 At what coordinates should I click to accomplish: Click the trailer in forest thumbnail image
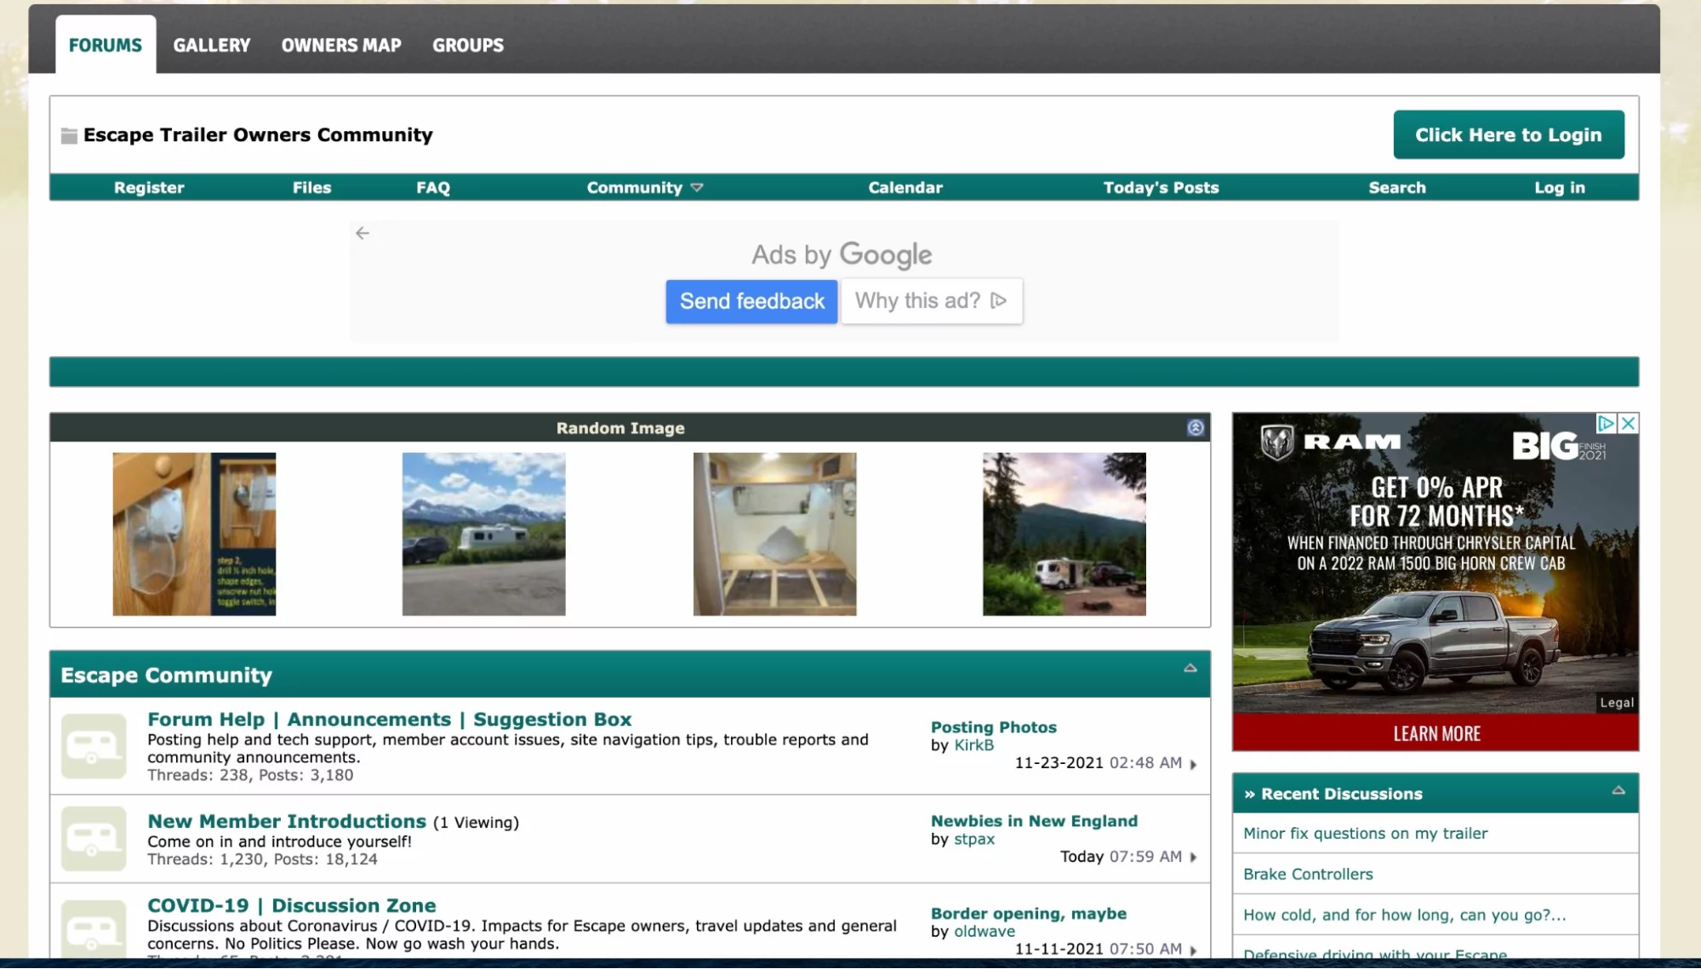[1065, 533]
